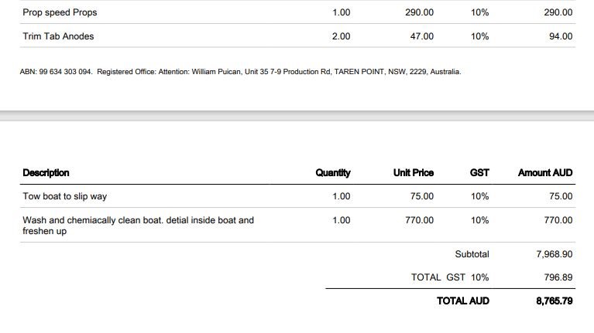
Task: Select the 'Tow boat to slip way' description
Action: [69, 196]
